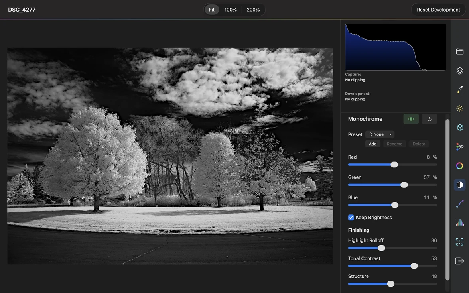Viewport: 469px width, 293px height.
Task: Switch zoom to Fit
Action: (x=211, y=10)
